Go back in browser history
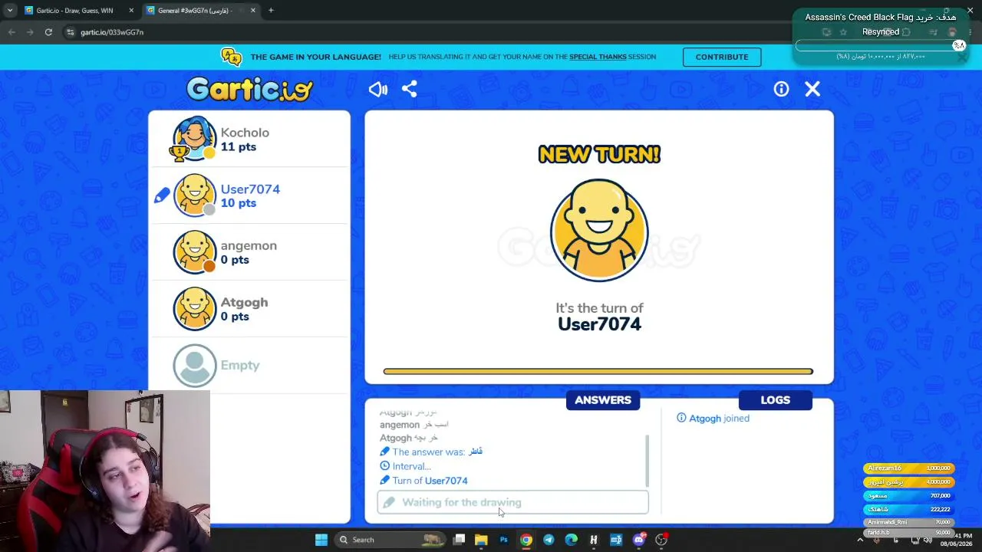 [12, 32]
